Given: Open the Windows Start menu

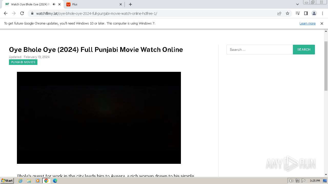Looking at the screenshot, I should [x=7, y=180].
